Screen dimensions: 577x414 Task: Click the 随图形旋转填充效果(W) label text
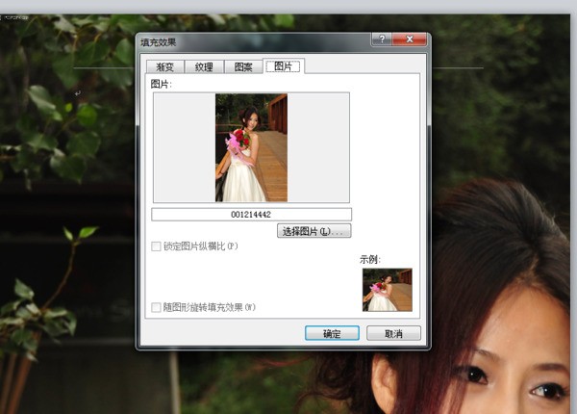pos(210,307)
